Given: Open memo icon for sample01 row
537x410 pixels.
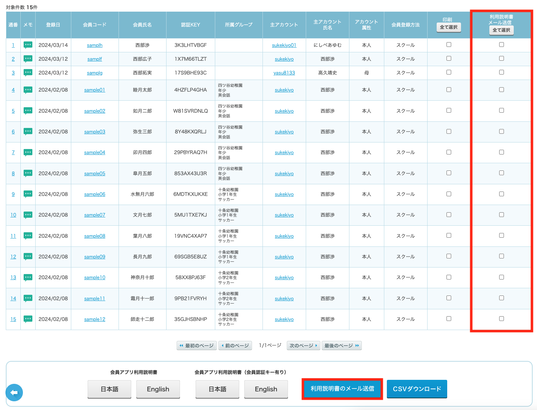Looking at the screenshot, I should 28,90.
